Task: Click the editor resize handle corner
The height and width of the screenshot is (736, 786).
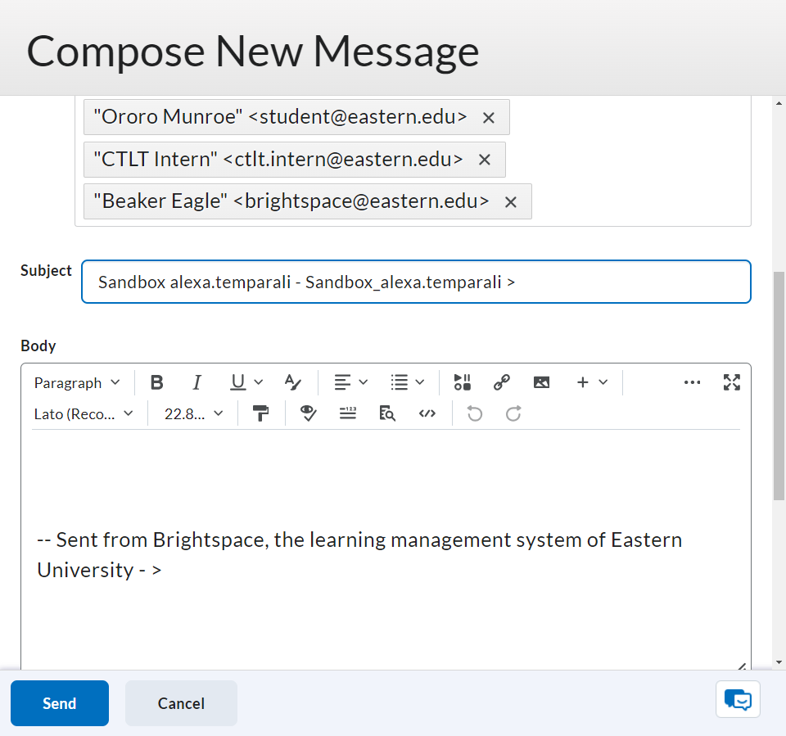Action: pyautogui.click(x=742, y=666)
